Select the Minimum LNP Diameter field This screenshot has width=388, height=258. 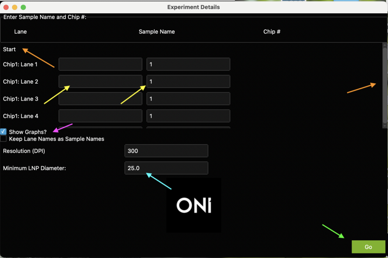point(166,168)
